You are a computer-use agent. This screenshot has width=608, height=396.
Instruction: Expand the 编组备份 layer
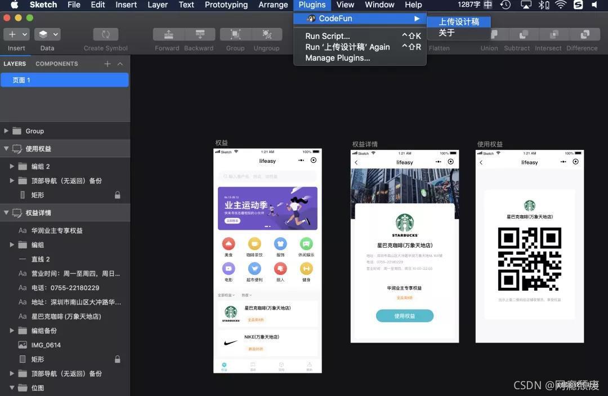(x=12, y=331)
